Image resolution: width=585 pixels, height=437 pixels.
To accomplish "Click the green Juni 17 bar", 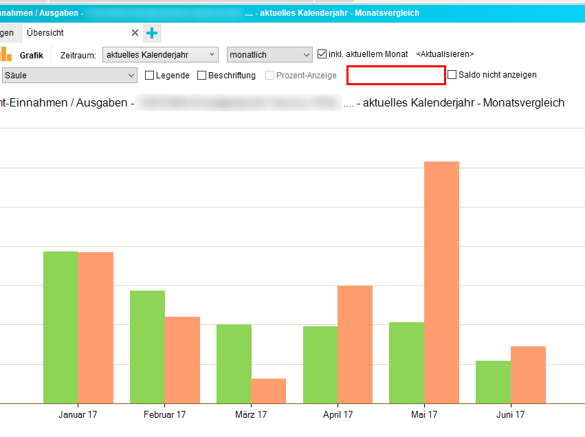I will (x=493, y=382).
